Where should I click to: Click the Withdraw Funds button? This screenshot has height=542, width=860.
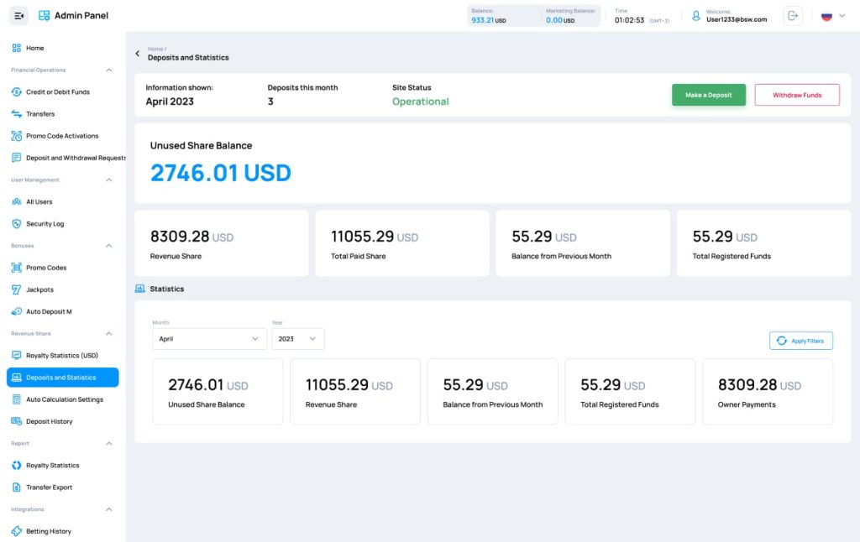pyautogui.click(x=797, y=95)
